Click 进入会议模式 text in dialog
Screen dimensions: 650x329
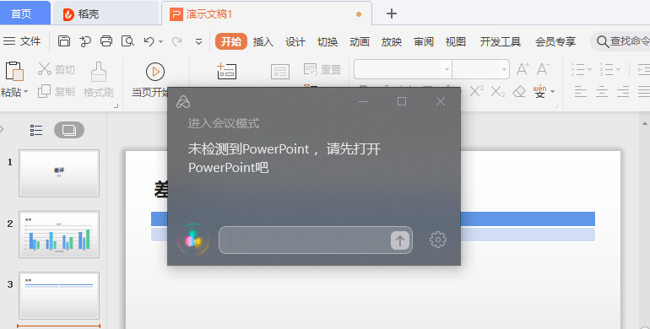(224, 123)
